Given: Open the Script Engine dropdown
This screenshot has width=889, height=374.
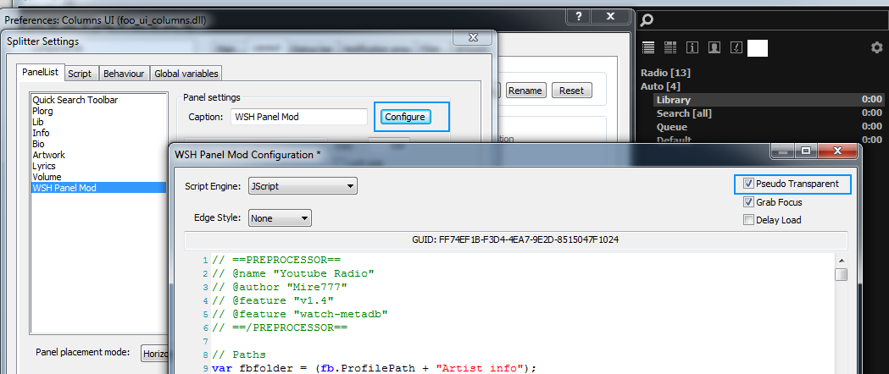Looking at the screenshot, I should (x=302, y=186).
